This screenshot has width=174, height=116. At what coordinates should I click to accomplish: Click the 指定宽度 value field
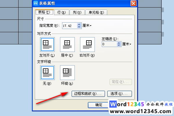70,26
